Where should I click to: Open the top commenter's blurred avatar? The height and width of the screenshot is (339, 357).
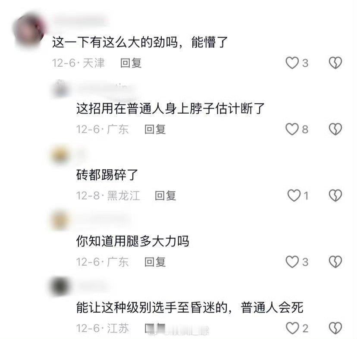(29, 30)
